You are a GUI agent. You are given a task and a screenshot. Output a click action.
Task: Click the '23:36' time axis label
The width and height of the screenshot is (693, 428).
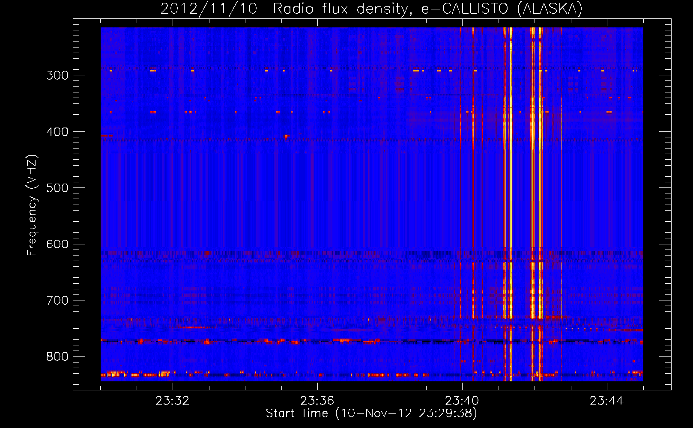[x=317, y=401]
